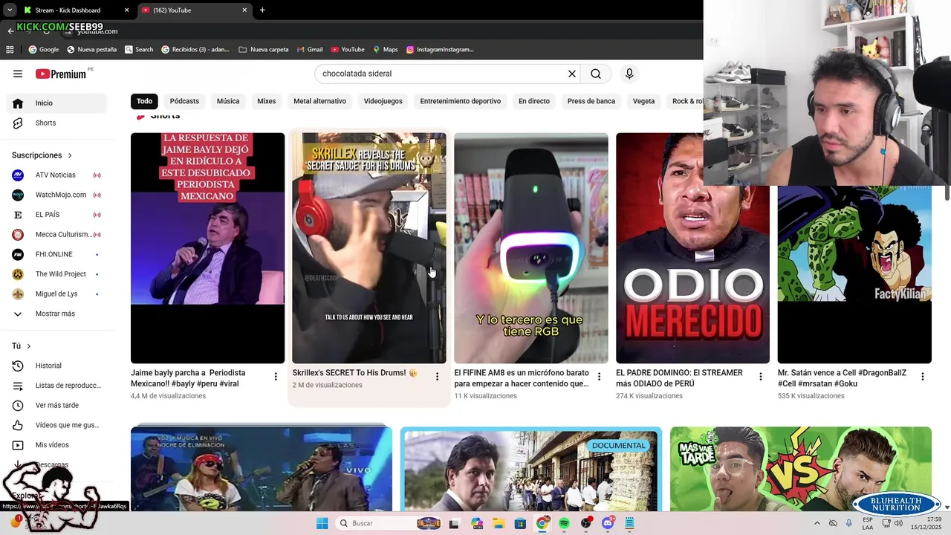Open Discord from the taskbar
Image resolution: width=951 pixels, height=535 pixels.
pos(608,523)
